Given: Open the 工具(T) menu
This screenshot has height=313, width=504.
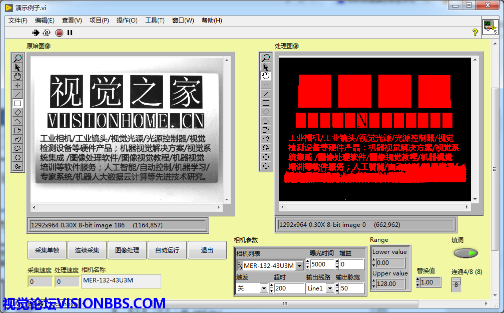Looking at the screenshot, I should pos(155,21).
